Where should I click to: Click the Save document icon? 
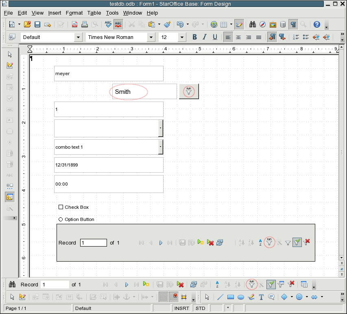[37, 24]
